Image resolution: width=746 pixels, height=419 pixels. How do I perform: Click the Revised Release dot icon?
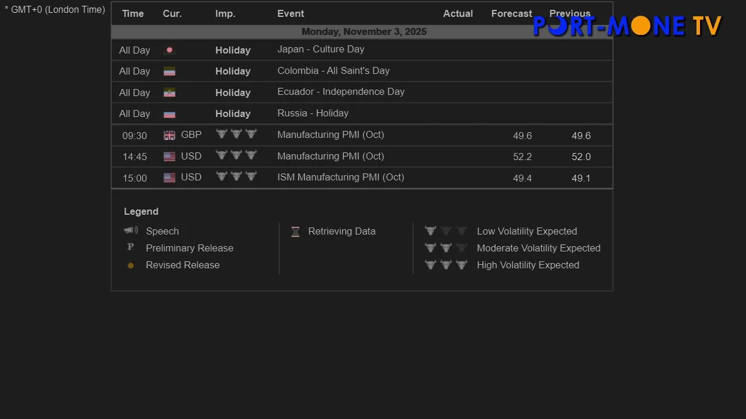pyautogui.click(x=131, y=265)
